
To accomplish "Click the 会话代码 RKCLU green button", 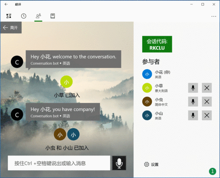I will pos(157,44).
